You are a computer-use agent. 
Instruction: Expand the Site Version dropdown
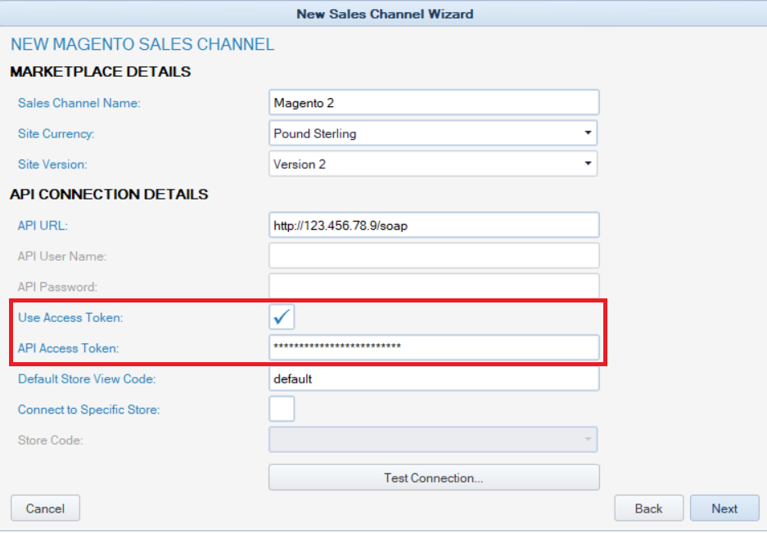[433, 164]
